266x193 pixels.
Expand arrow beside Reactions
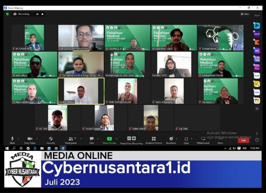(x=176, y=139)
